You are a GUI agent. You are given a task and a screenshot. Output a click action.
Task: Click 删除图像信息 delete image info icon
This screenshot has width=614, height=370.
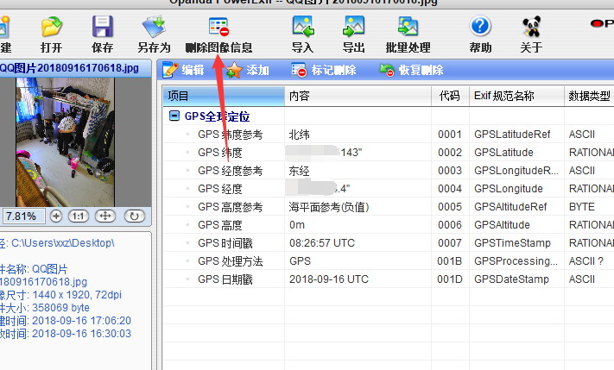click(x=218, y=34)
